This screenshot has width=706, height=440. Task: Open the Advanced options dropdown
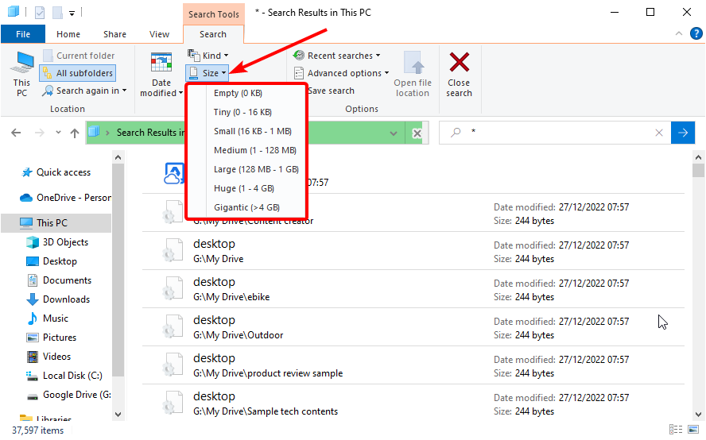click(x=341, y=73)
